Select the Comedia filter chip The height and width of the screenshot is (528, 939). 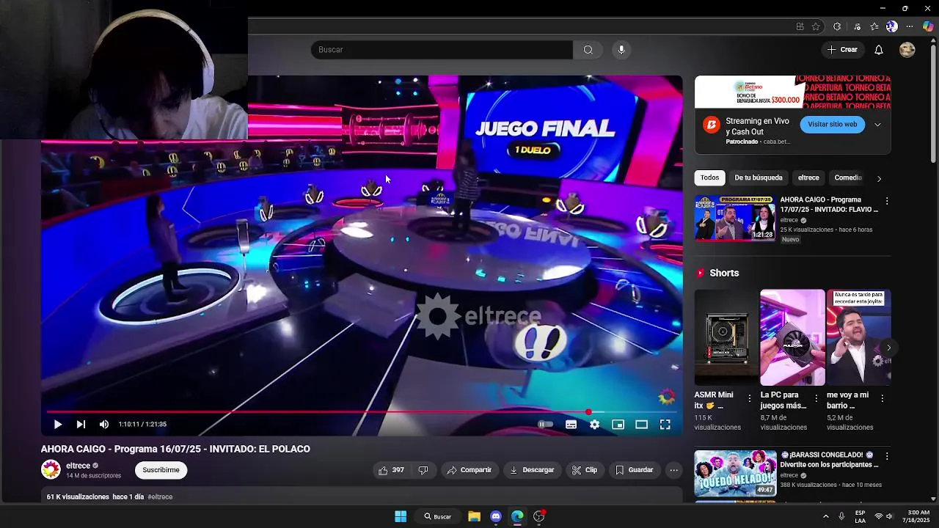[848, 177]
